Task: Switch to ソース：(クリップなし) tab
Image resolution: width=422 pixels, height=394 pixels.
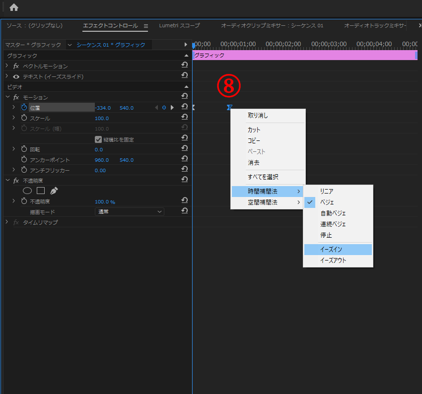Action: point(34,25)
